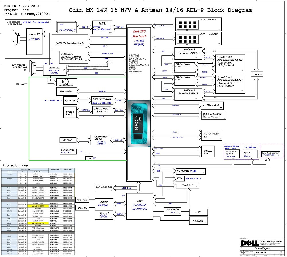
Task: Click the 'PCIE x4' label by GPU
Action: (x=119, y=27)
